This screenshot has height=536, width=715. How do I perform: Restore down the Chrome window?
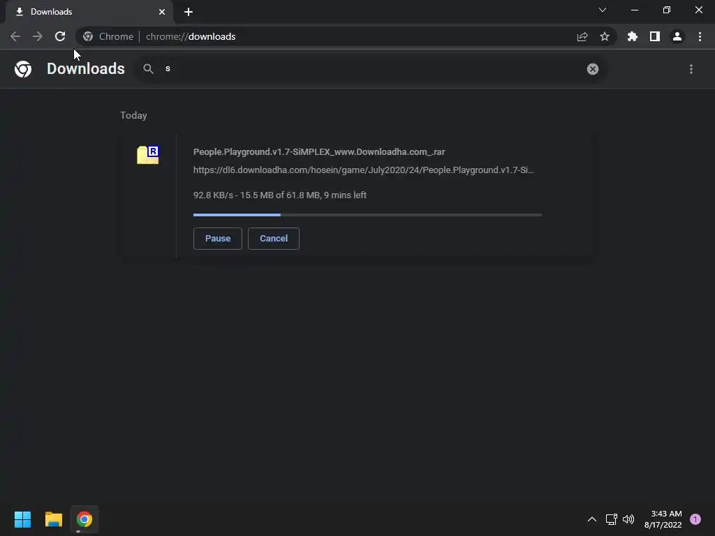coord(667,10)
